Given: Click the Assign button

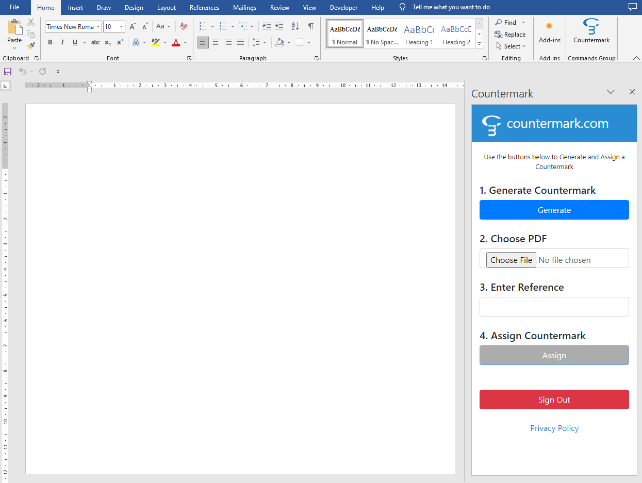Looking at the screenshot, I should [554, 355].
